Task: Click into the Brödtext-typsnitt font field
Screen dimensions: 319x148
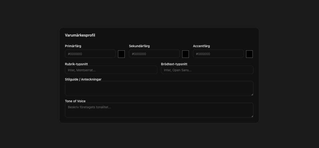Action: [x=207, y=70]
